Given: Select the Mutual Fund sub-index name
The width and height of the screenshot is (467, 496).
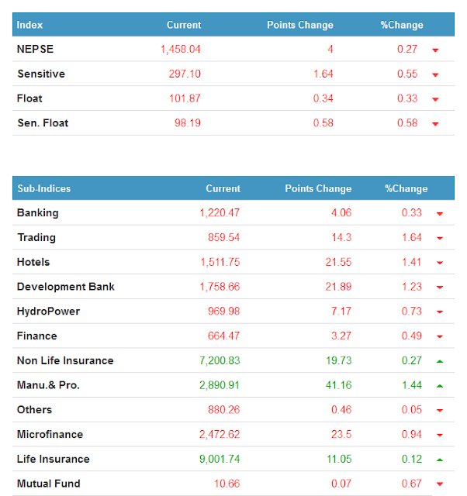Looking at the screenshot, I should coord(48,484).
